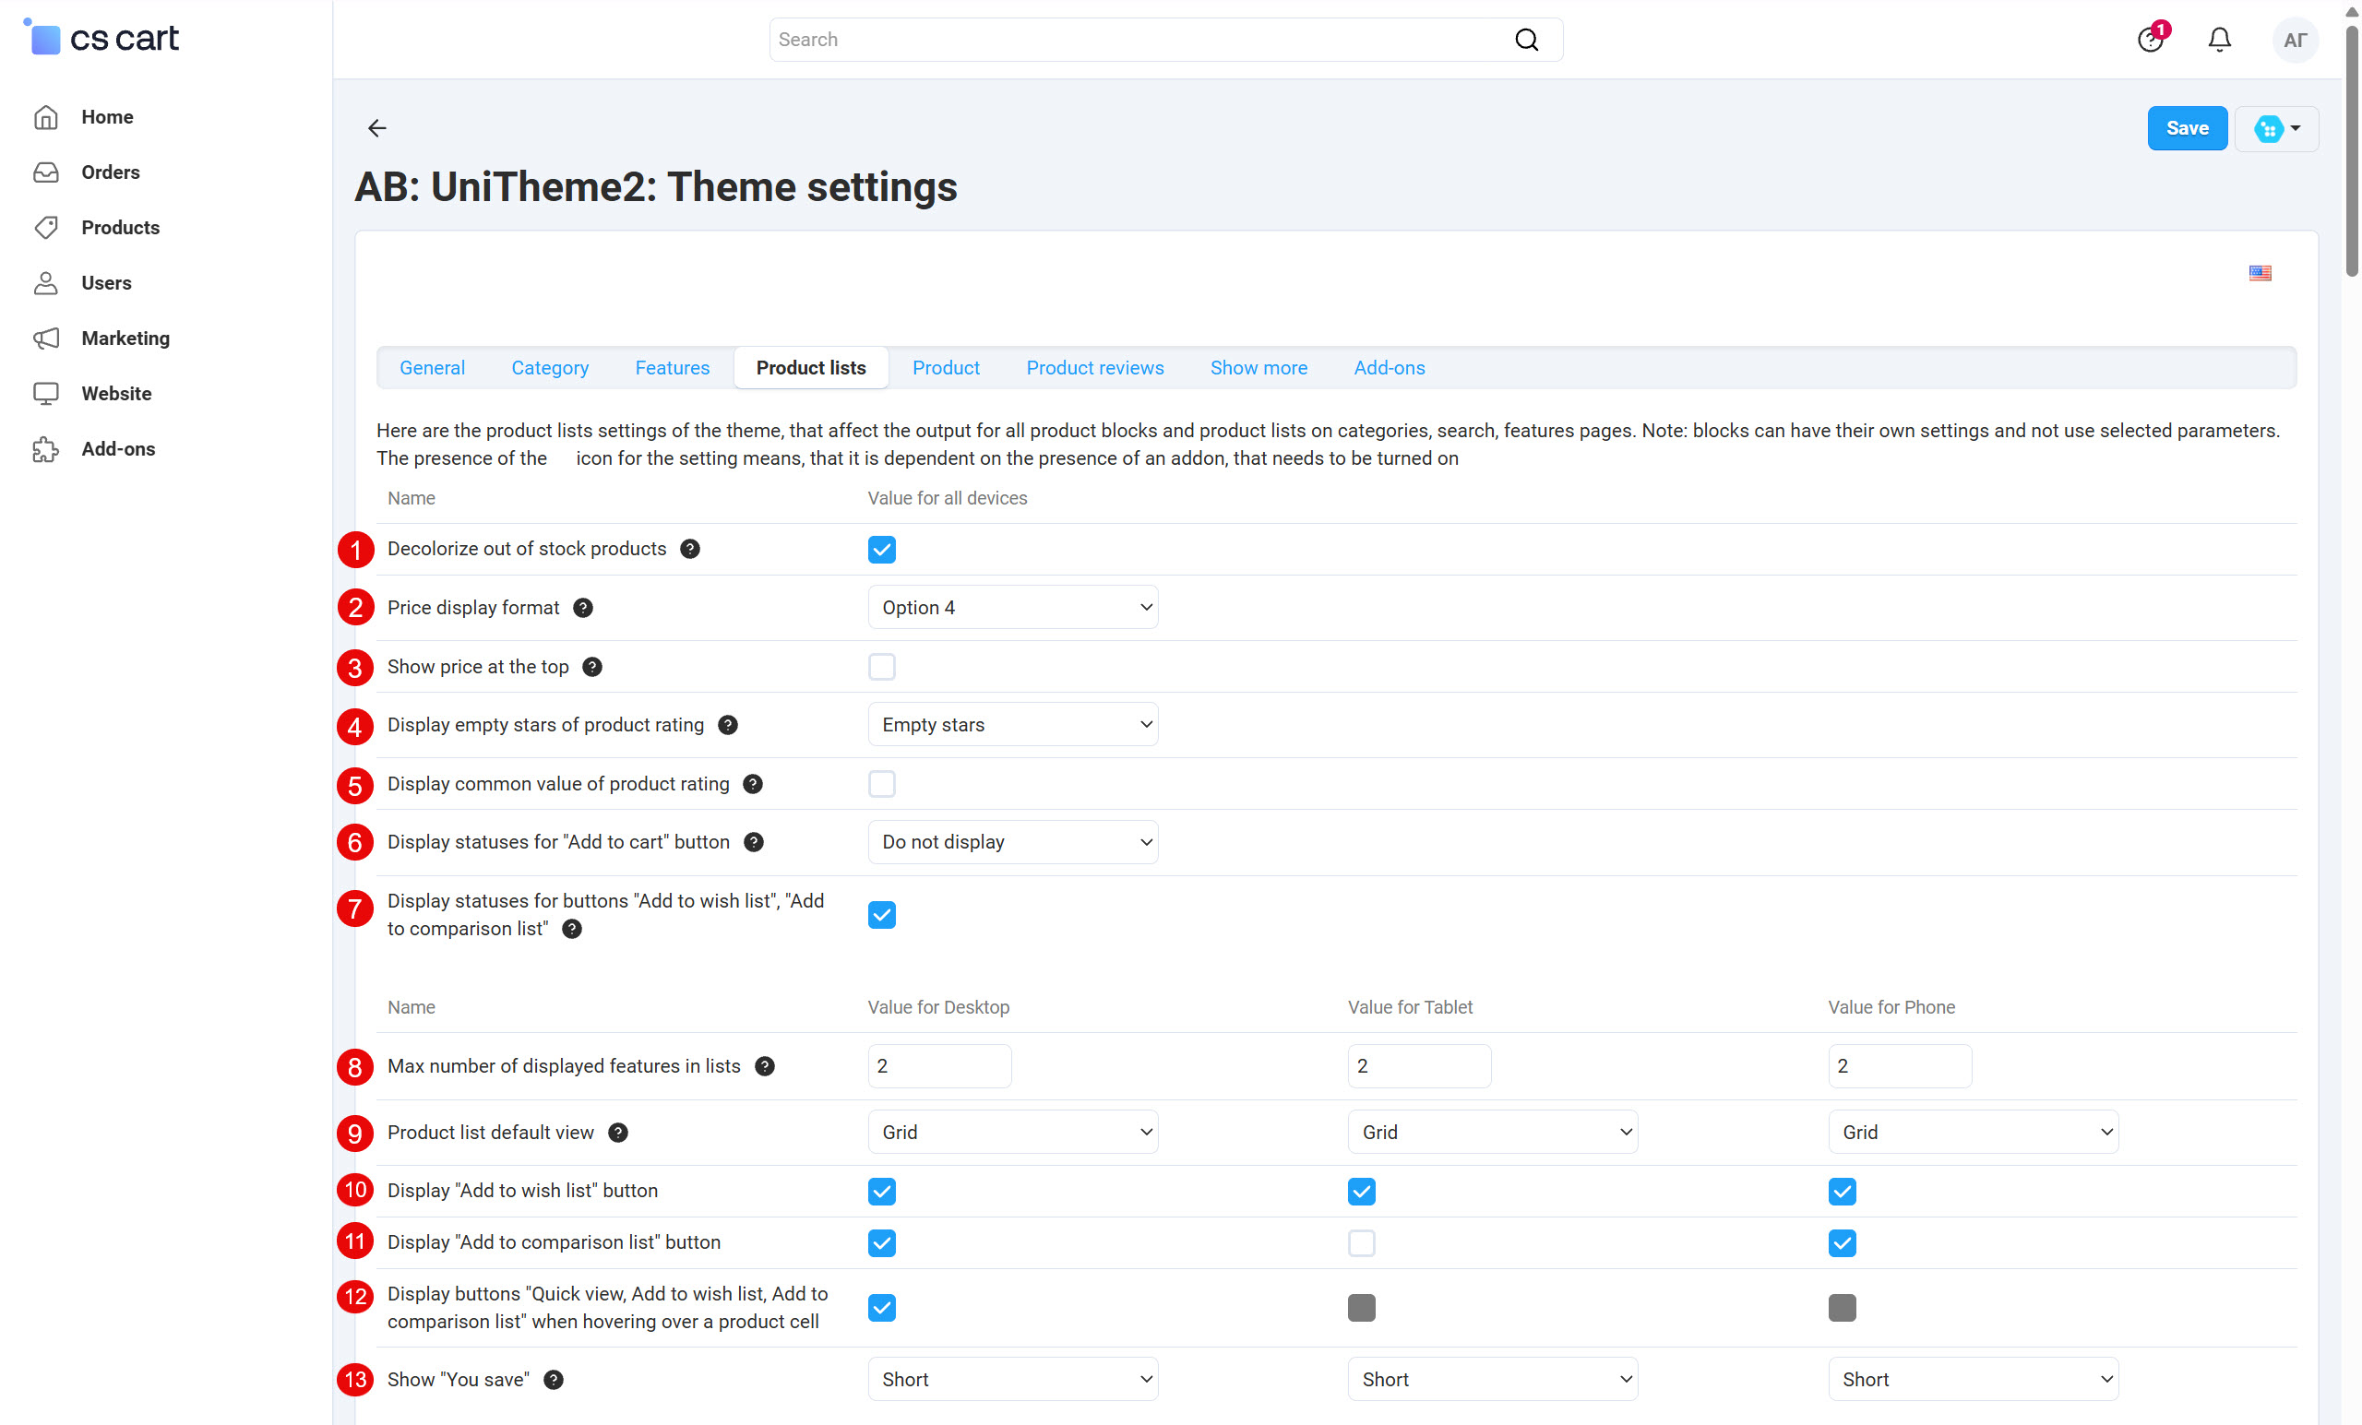Click the search magnifier icon
Screen dimensions: 2362x1425
[x=1526, y=40]
